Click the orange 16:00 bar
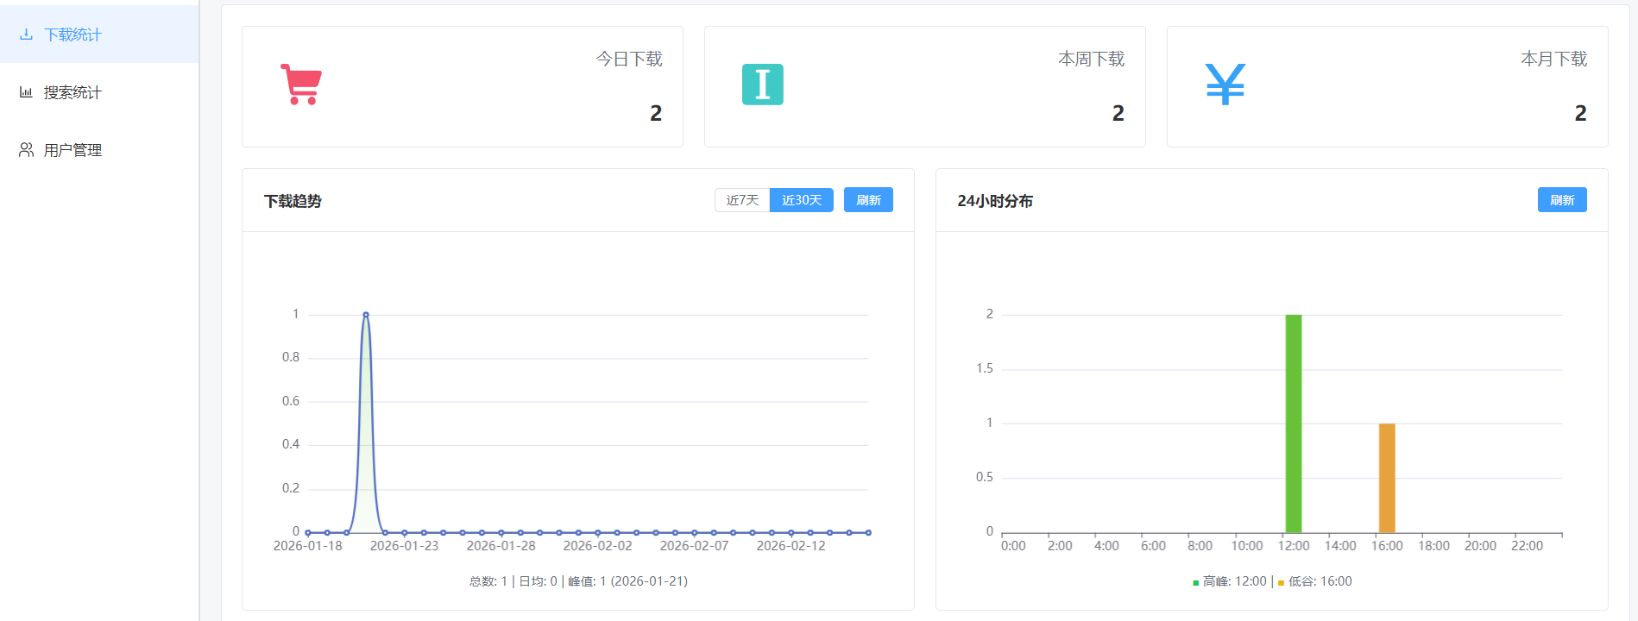This screenshot has height=621, width=1638. tap(1386, 478)
